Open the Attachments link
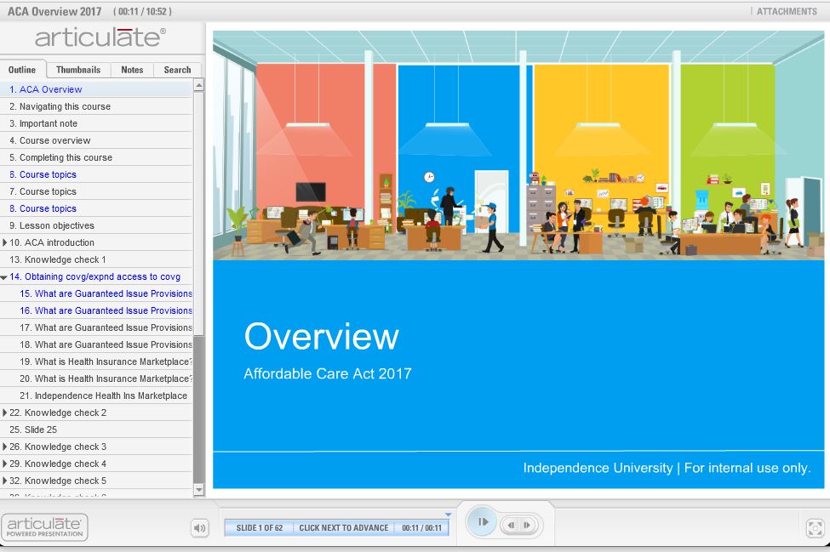 [787, 11]
